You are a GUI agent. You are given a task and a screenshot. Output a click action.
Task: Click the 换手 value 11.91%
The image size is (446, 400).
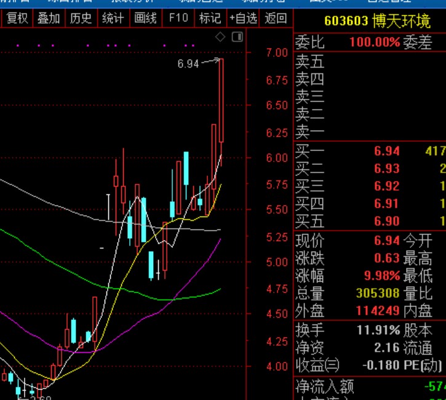[x=378, y=330]
